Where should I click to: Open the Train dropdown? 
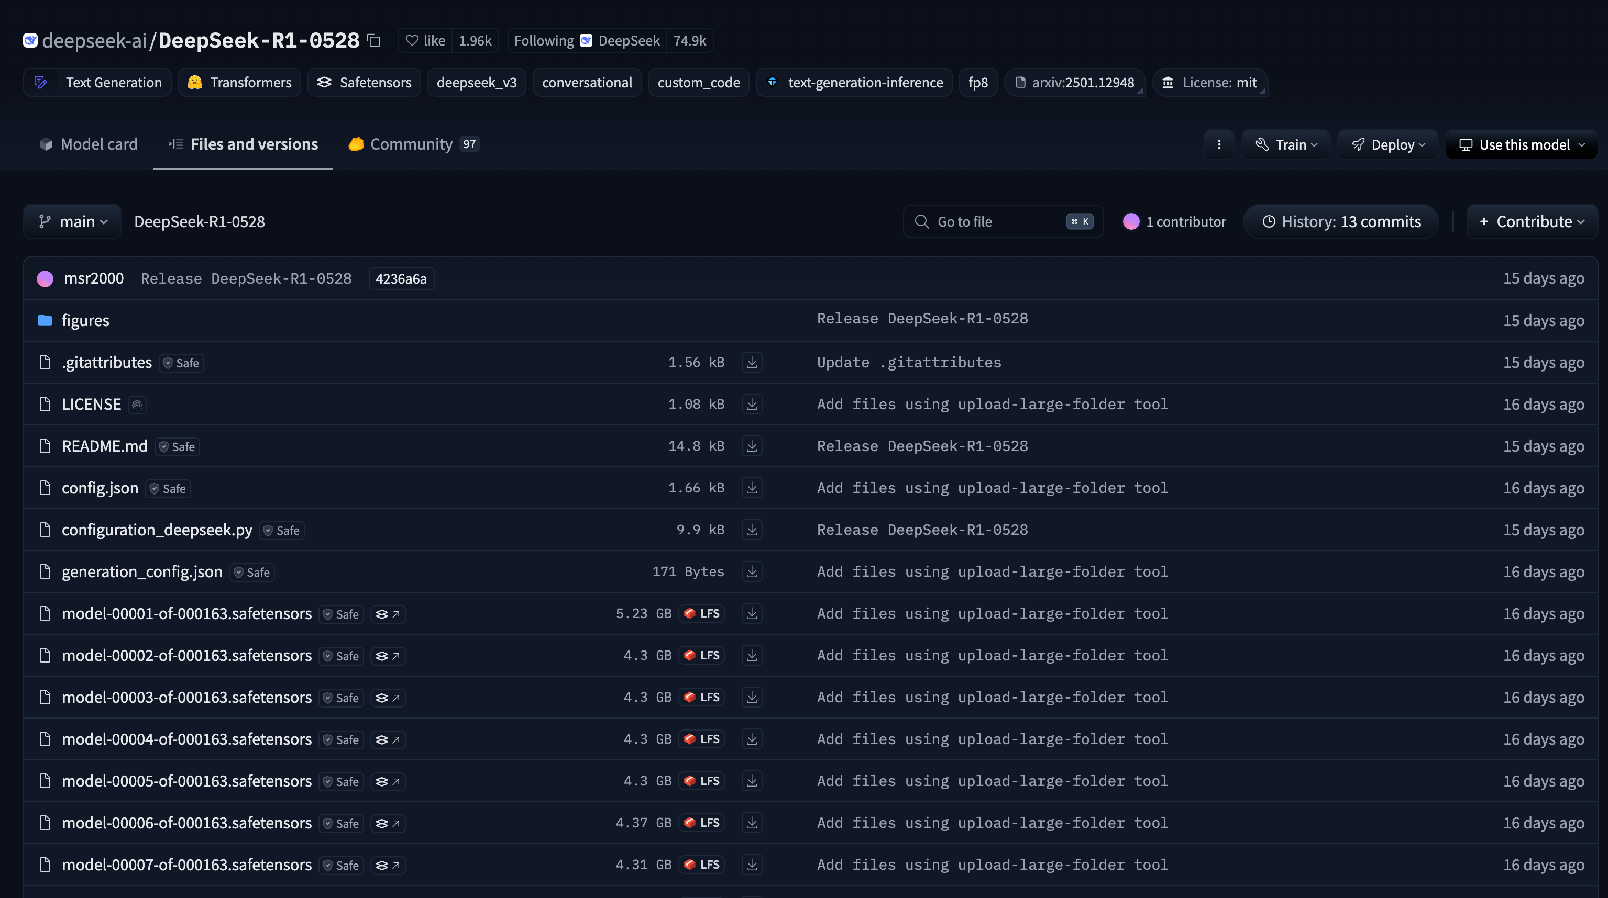(1286, 144)
